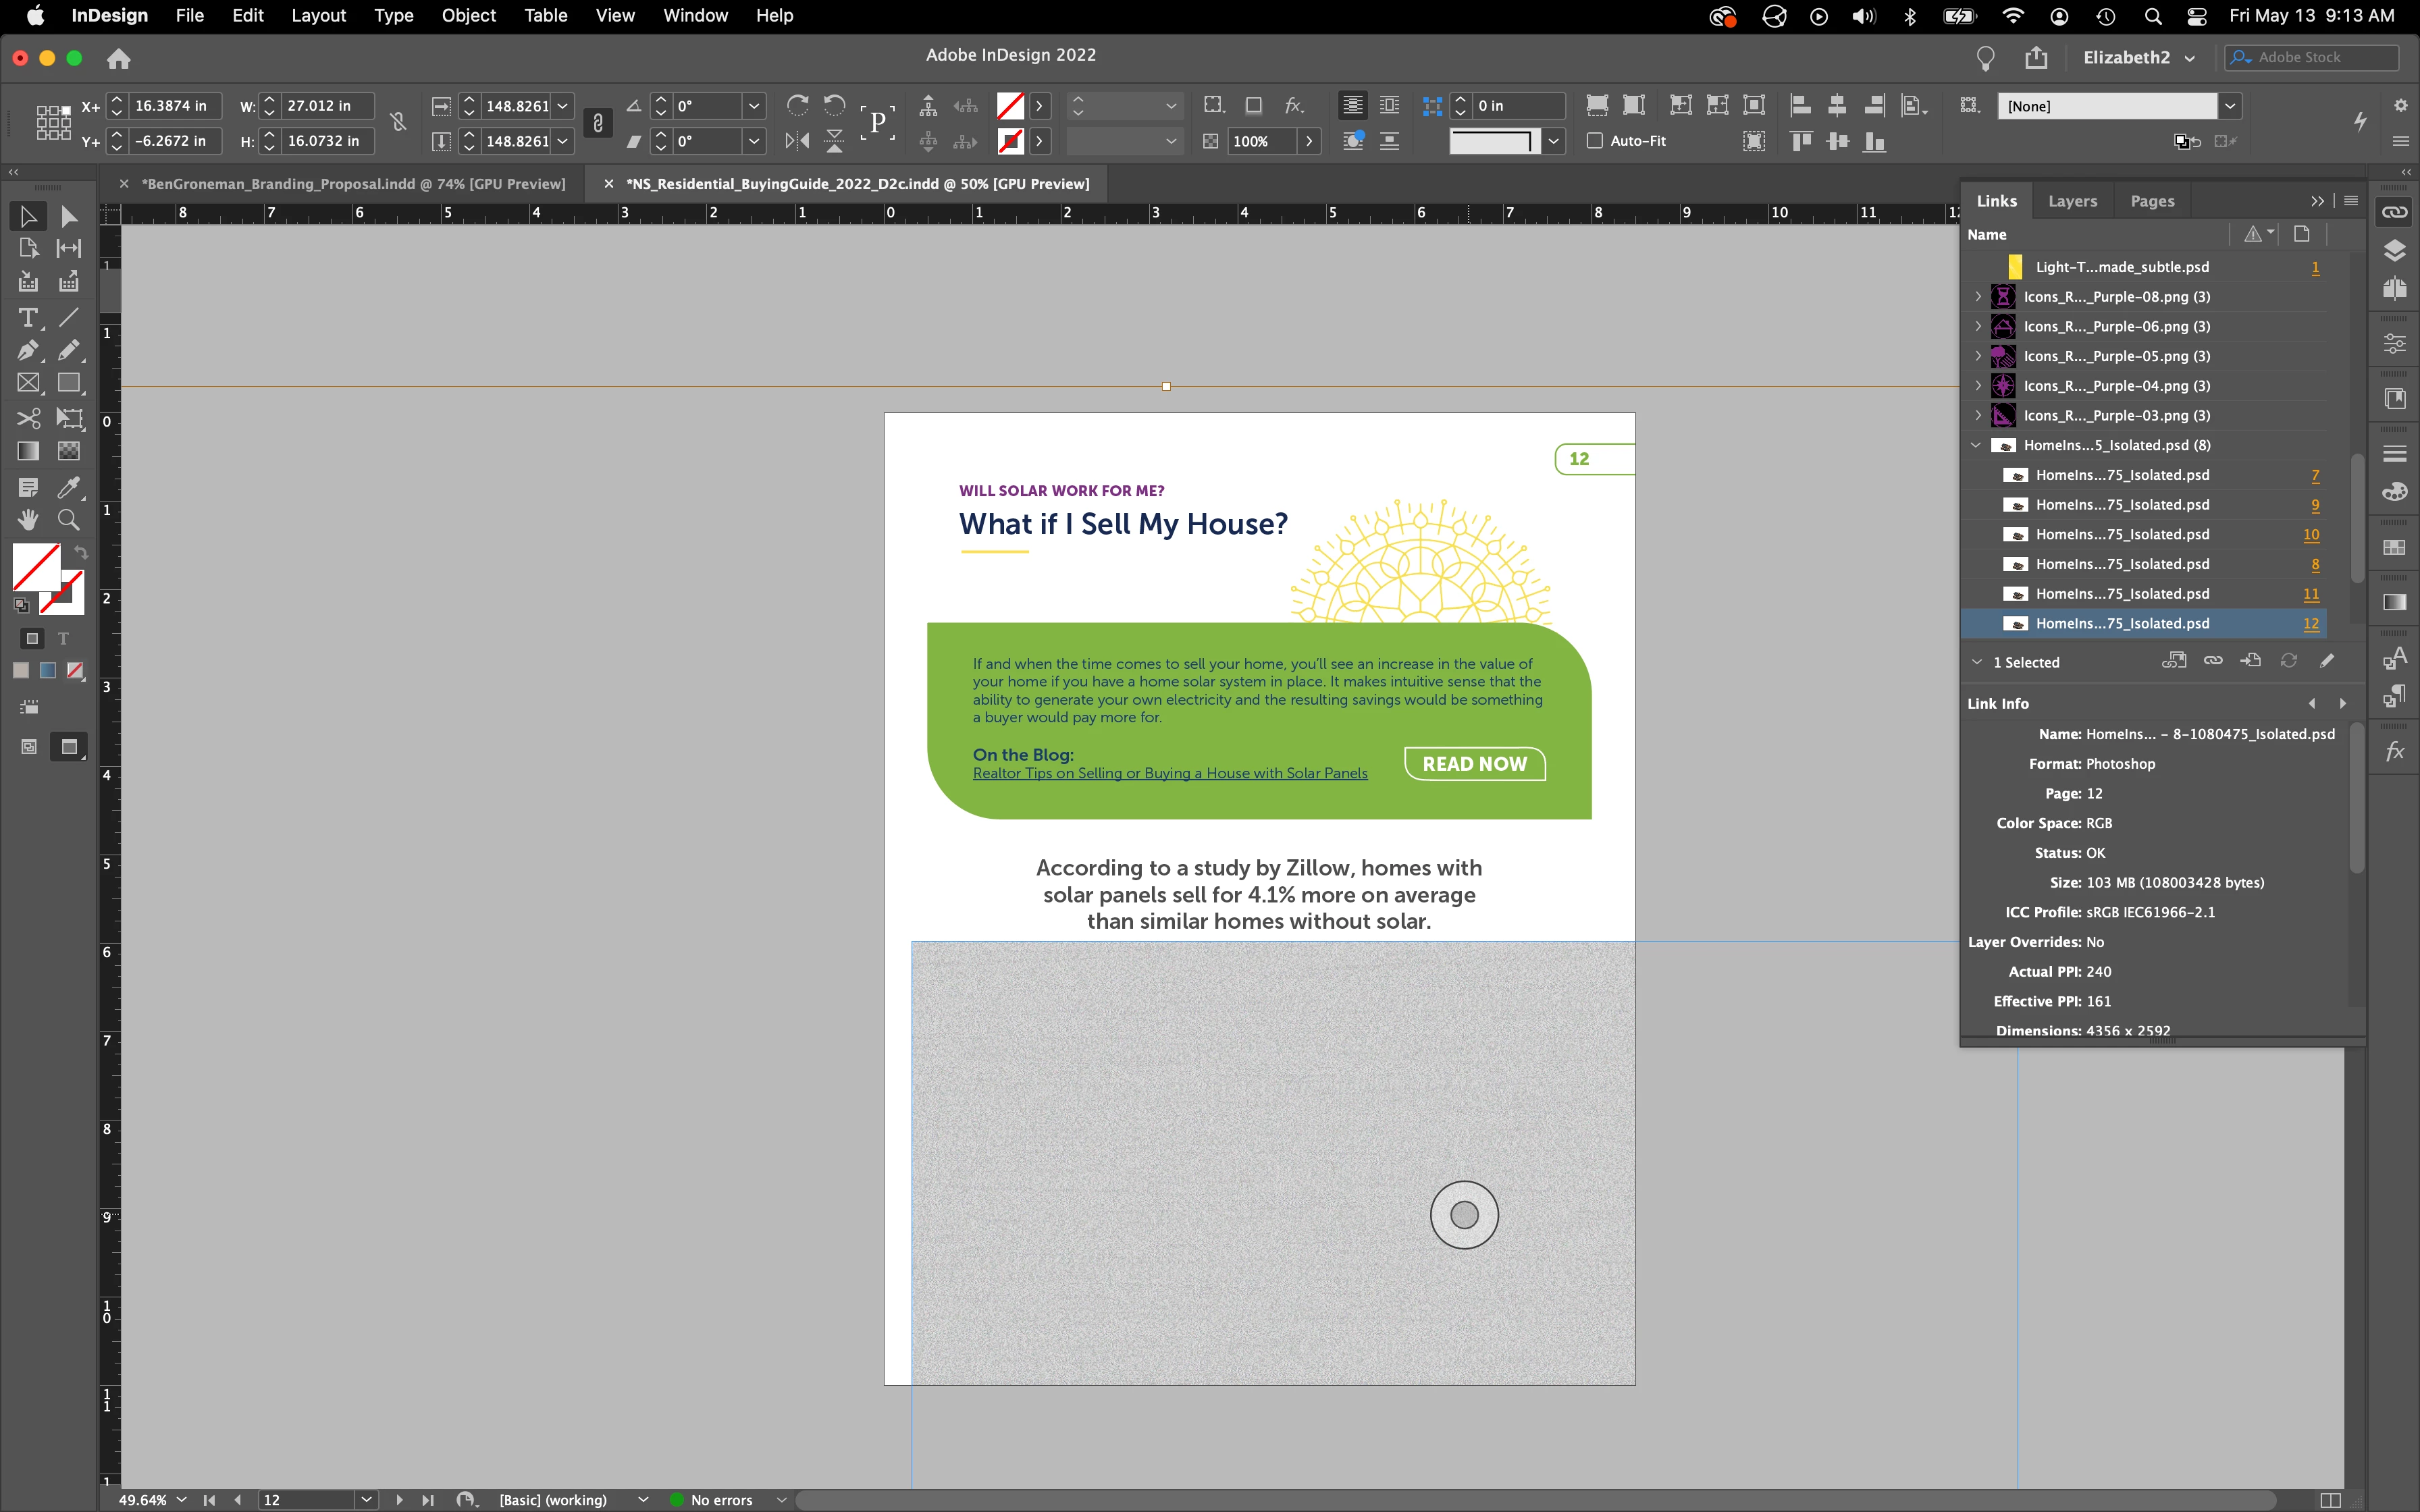The height and width of the screenshot is (1512, 2420).
Task: Open the Object menu
Action: pos(468,16)
